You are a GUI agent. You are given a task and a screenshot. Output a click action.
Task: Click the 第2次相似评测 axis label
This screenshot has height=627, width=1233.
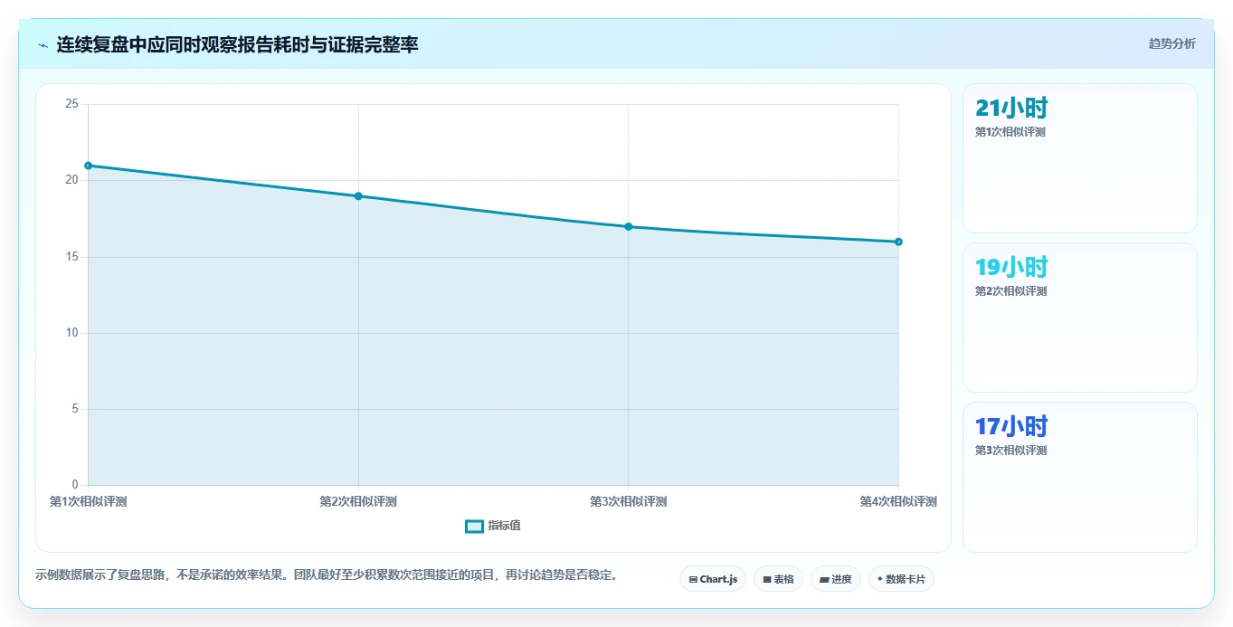(358, 501)
